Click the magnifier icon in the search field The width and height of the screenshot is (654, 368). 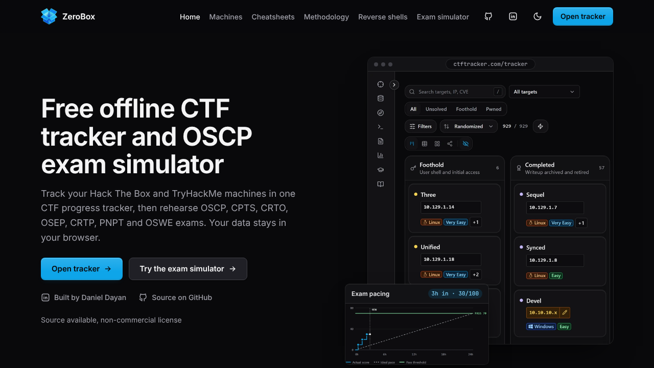412,92
